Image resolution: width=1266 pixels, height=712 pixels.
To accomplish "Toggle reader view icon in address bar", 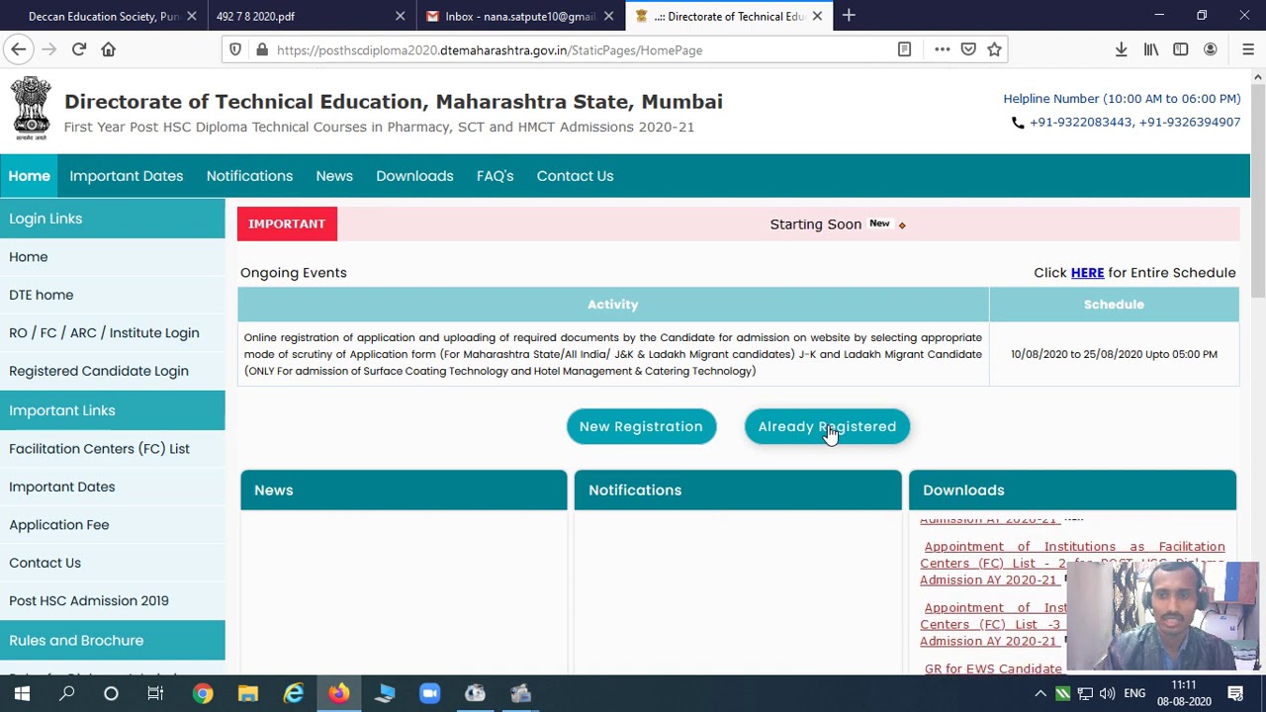I will [904, 49].
